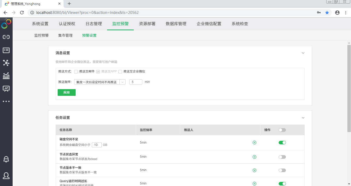Screen dimensions: 351x186
Task: Turn off 磁盘空间不足 alert toggle
Action: point(282,143)
